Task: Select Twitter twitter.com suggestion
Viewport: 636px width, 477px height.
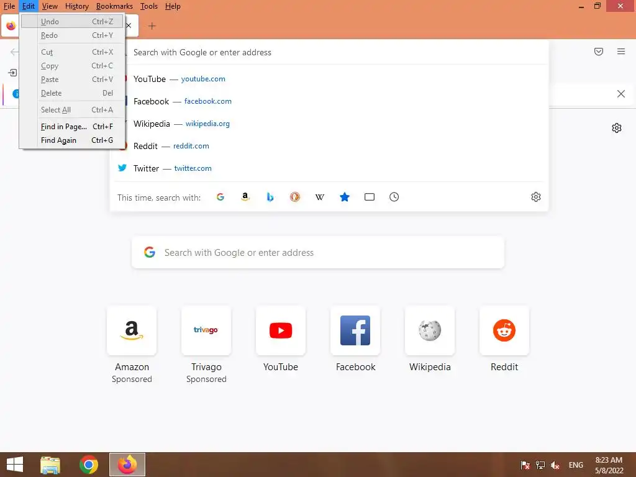Action: 329,168
